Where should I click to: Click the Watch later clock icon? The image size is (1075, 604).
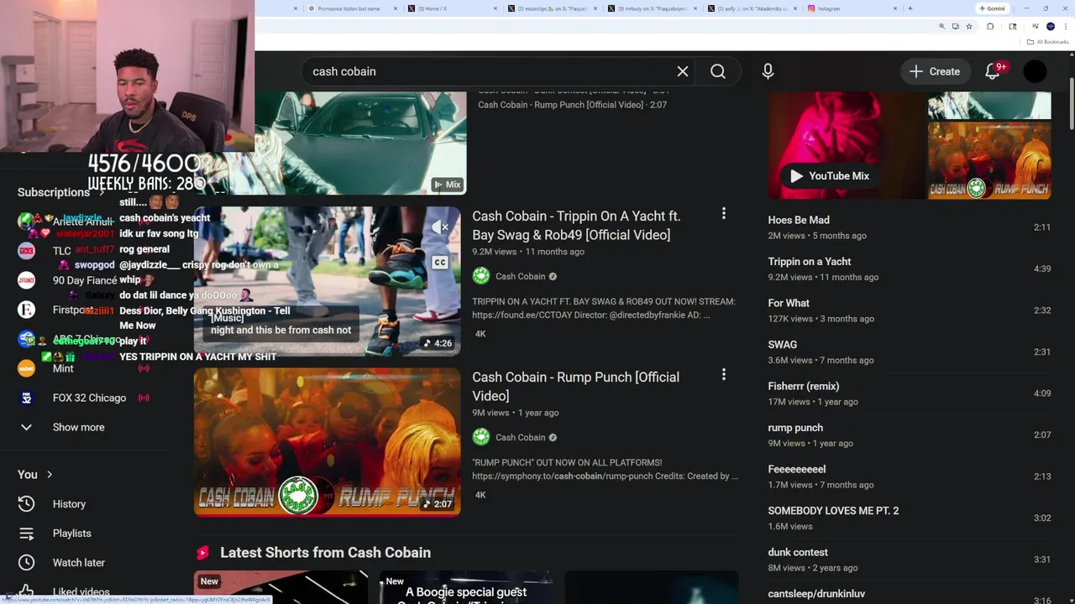tap(26, 563)
